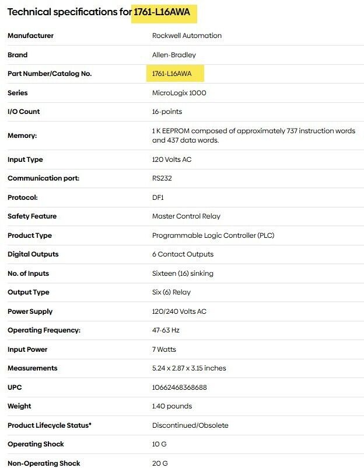Click the Sixteen (16) sinking value
Image resolution: width=364 pixels, height=471 pixels.
pyautogui.click(x=183, y=273)
